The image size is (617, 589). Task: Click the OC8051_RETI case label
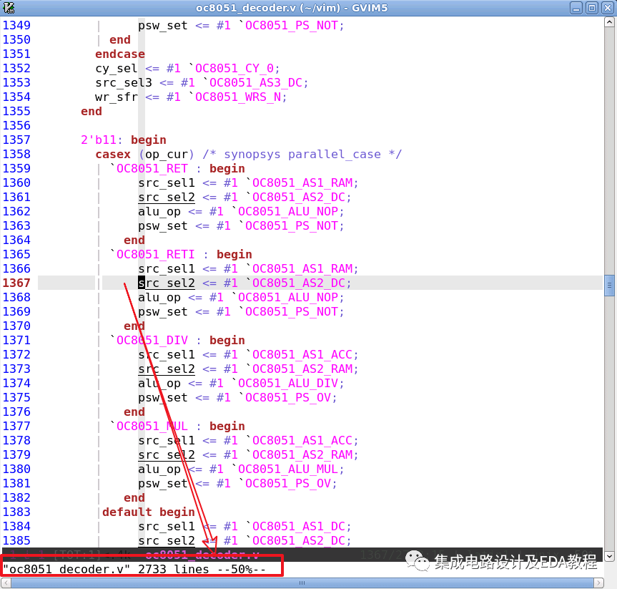[x=152, y=254]
